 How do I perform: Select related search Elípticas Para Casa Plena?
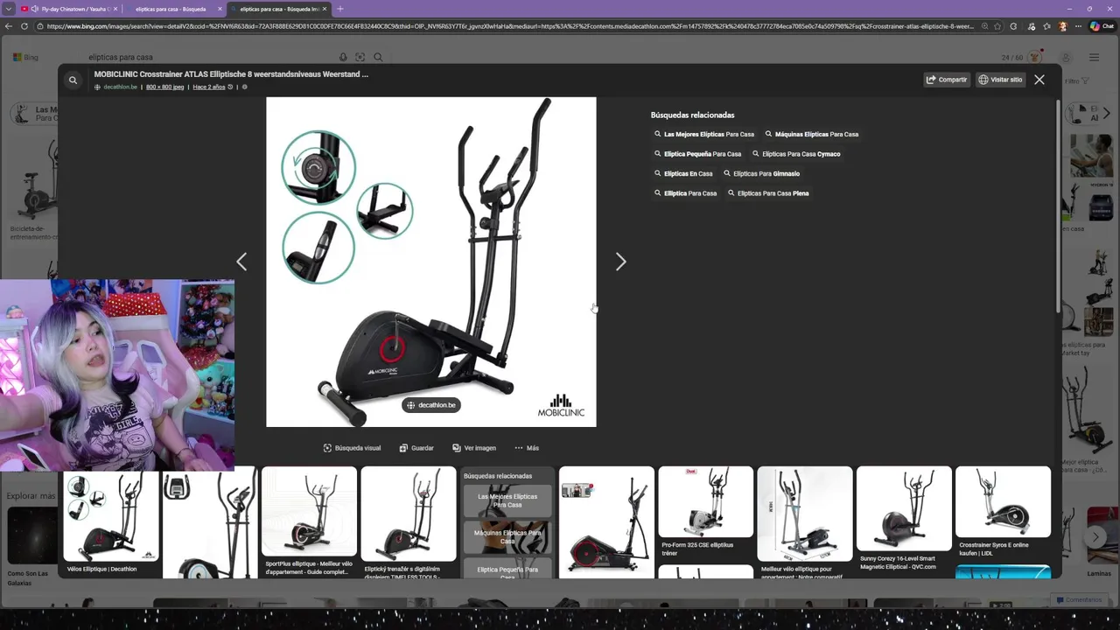(x=768, y=193)
